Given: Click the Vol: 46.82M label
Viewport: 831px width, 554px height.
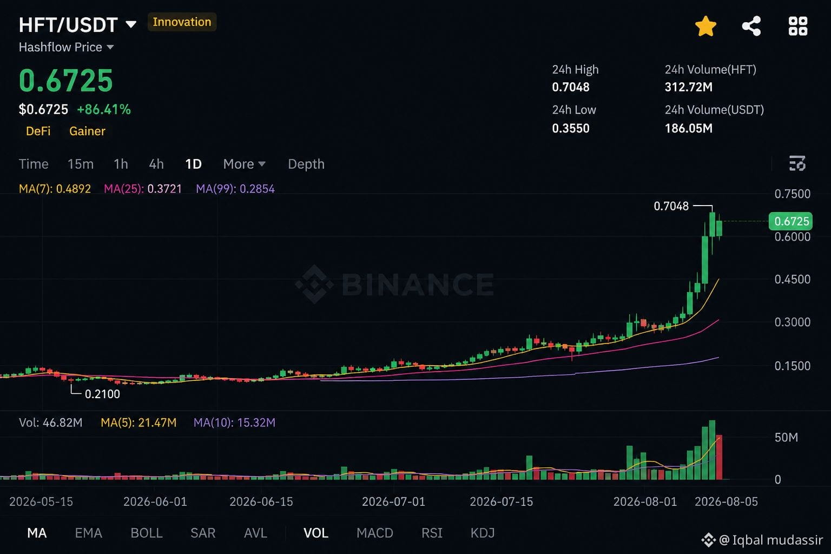Looking at the screenshot, I should tap(51, 423).
